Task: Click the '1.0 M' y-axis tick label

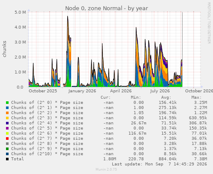Action: [20, 72]
